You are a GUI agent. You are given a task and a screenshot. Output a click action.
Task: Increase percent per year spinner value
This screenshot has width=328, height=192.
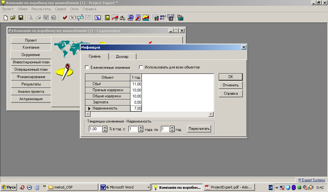point(105,127)
